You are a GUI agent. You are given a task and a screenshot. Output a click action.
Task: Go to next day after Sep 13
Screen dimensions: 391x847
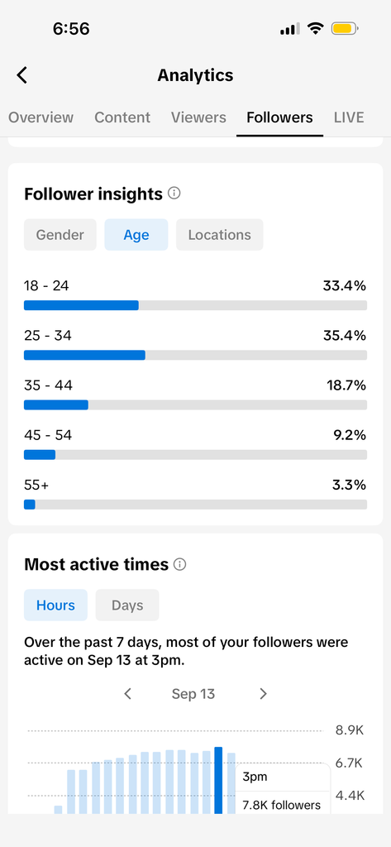point(264,694)
